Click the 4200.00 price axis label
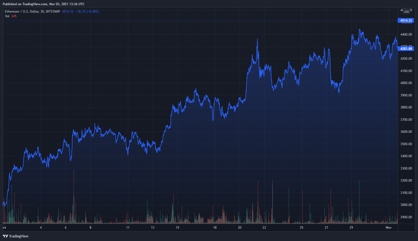The image size is (418, 241). tap(406, 59)
